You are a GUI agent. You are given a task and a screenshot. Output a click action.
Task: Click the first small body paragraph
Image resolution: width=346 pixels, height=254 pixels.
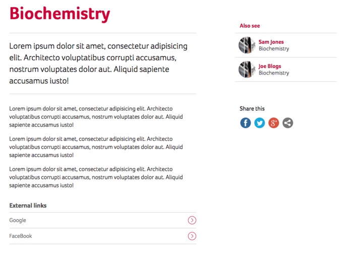96,116
